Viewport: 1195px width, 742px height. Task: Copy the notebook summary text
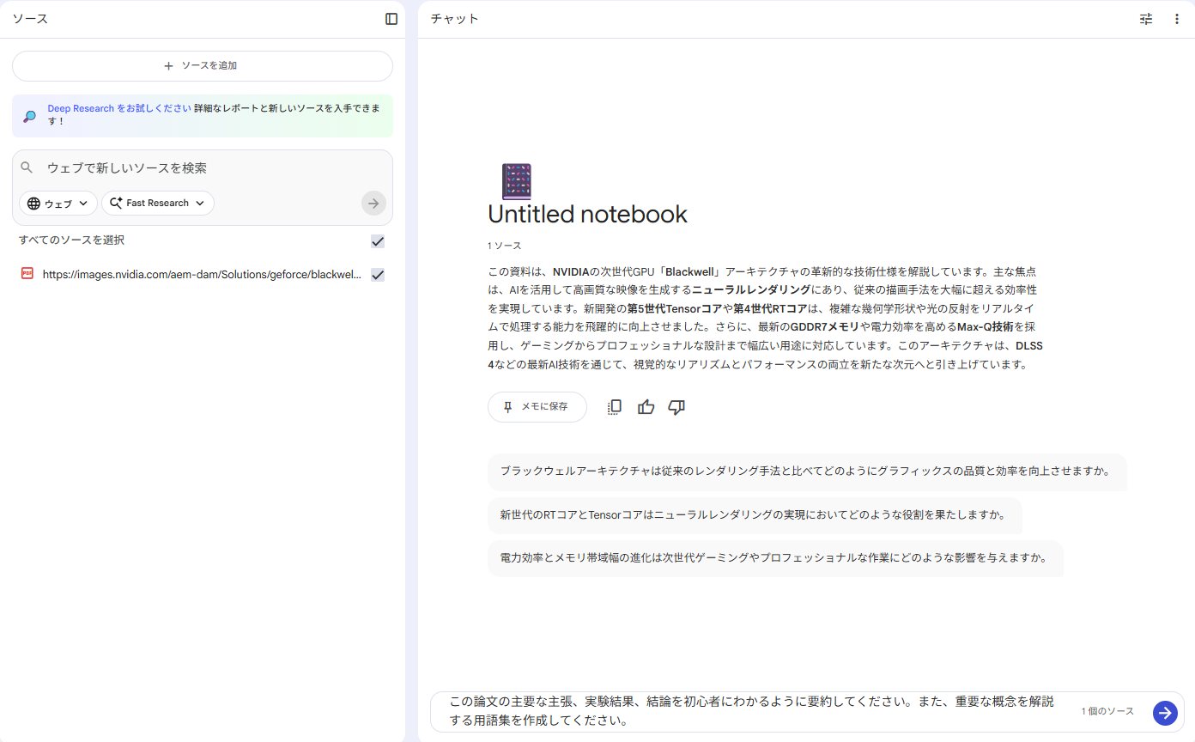click(x=614, y=407)
